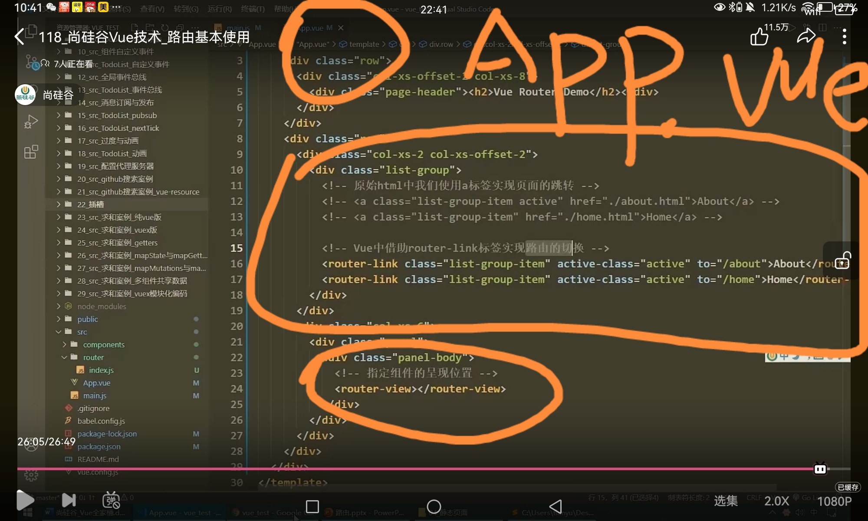The height and width of the screenshot is (521, 868).
Task: Open index.js in the file tree
Action: tap(101, 370)
